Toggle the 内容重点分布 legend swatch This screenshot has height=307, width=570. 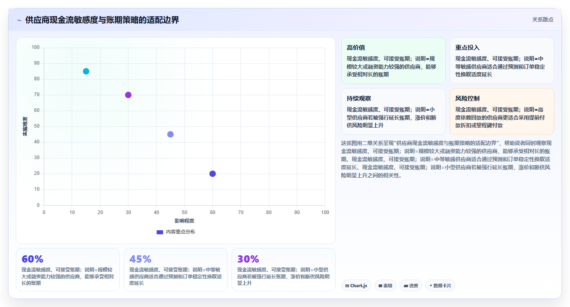(160, 232)
